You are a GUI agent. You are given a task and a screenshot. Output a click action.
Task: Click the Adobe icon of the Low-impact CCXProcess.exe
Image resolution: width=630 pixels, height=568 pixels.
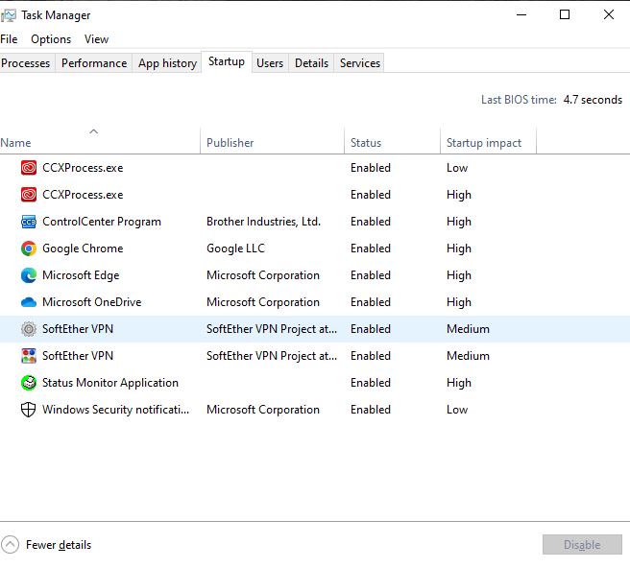[x=29, y=168]
